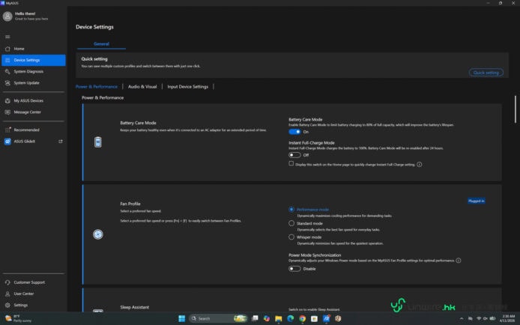
Task: Select Device Settings in sidebar
Action: pos(33,60)
